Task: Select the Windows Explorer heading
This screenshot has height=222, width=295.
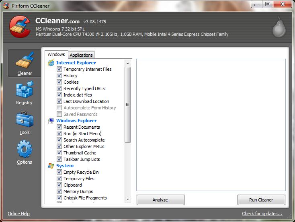Action: (x=76, y=121)
